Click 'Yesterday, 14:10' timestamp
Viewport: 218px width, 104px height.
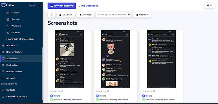point(56,91)
